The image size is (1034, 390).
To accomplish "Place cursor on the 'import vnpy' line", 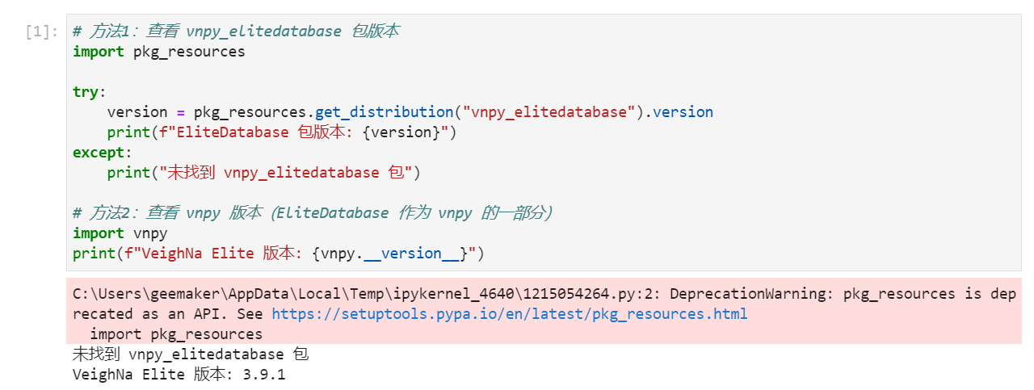I will 120,234.
